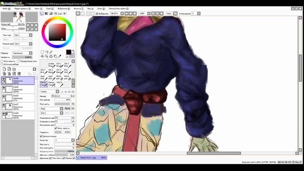Image resolution: width=304 pixels, height=171 pixels.
Task: Open the zoom percentage dropdown arrow
Action: click(x=122, y=13)
